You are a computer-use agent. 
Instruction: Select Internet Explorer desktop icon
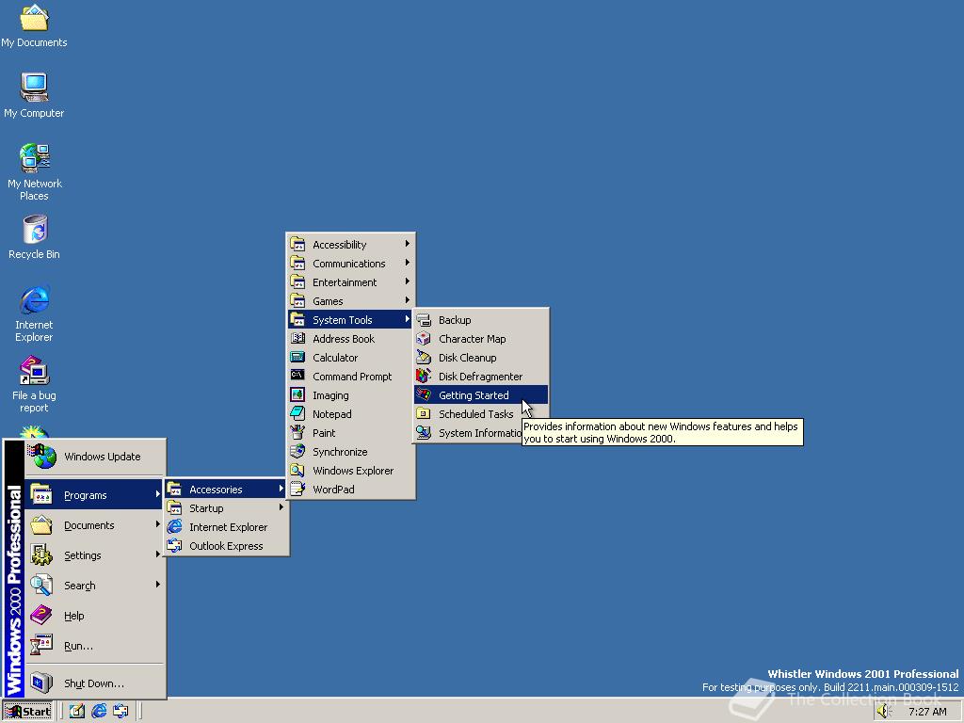[34, 313]
